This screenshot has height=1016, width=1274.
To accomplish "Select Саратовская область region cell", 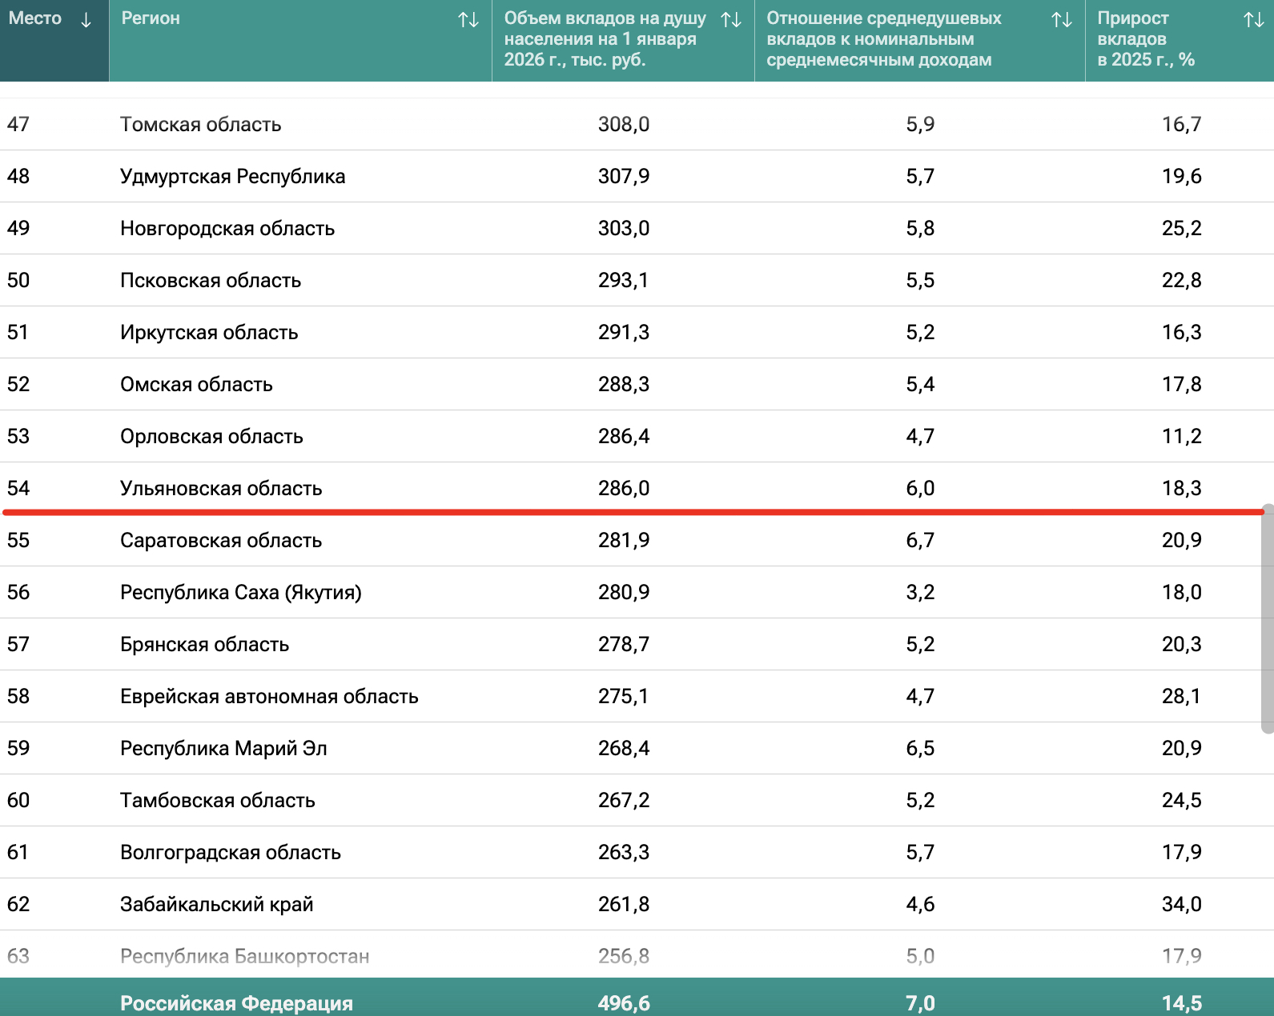I will point(221,541).
